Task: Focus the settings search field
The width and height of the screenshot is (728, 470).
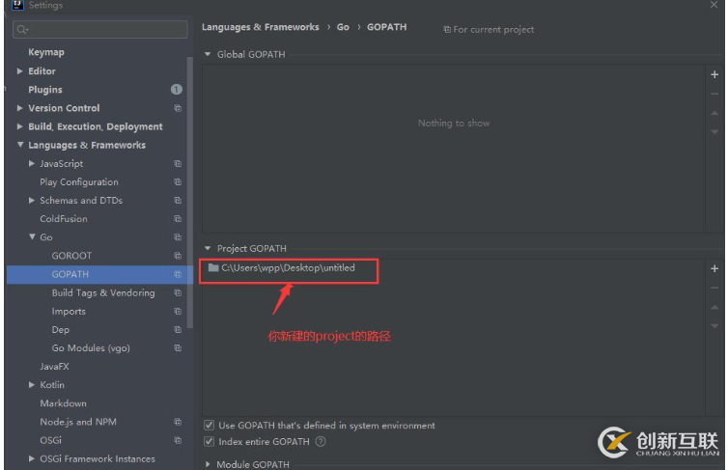Action: [x=100, y=30]
